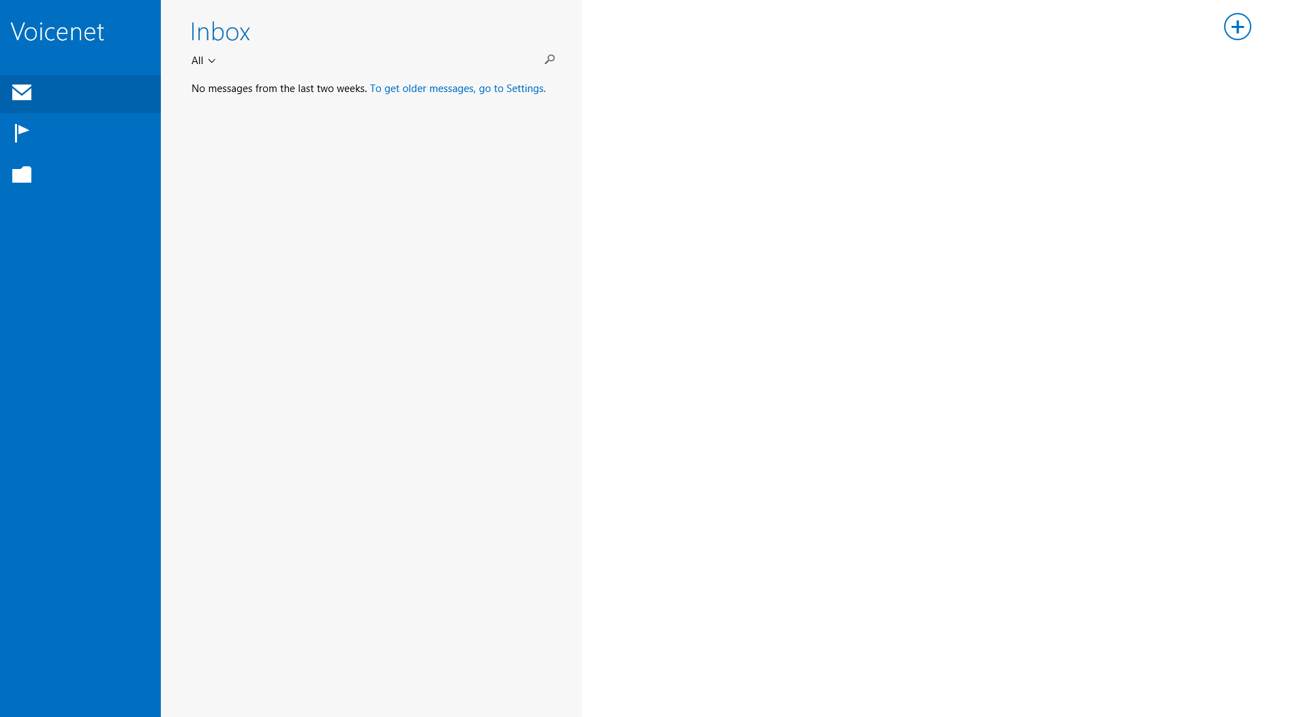Image resolution: width=1297 pixels, height=717 pixels.
Task: Open the Folders icon in sidebar
Action: [x=22, y=174]
